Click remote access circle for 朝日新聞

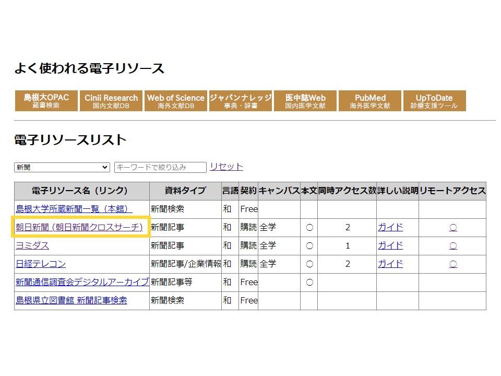[x=453, y=227]
